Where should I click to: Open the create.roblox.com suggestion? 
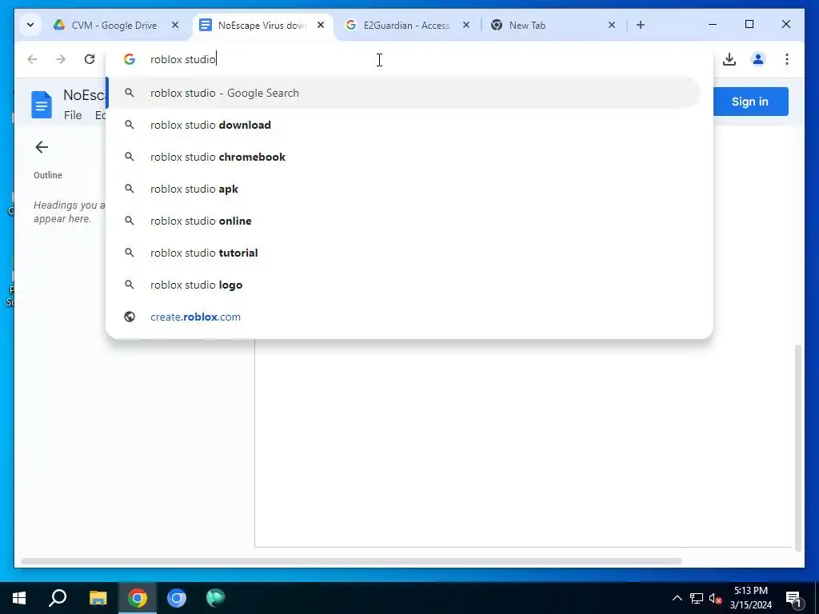pyautogui.click(x=403, y=317)
